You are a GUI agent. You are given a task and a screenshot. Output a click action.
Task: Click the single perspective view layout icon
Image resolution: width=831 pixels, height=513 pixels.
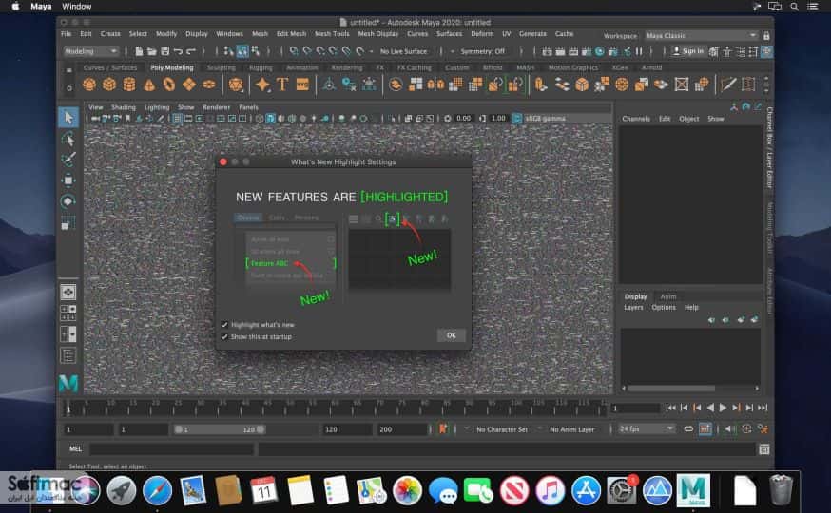pyautogui.click(x=68, y=293)
